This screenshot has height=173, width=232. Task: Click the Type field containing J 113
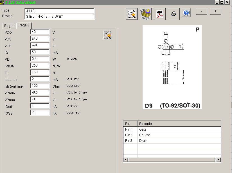tap(60, 11)
